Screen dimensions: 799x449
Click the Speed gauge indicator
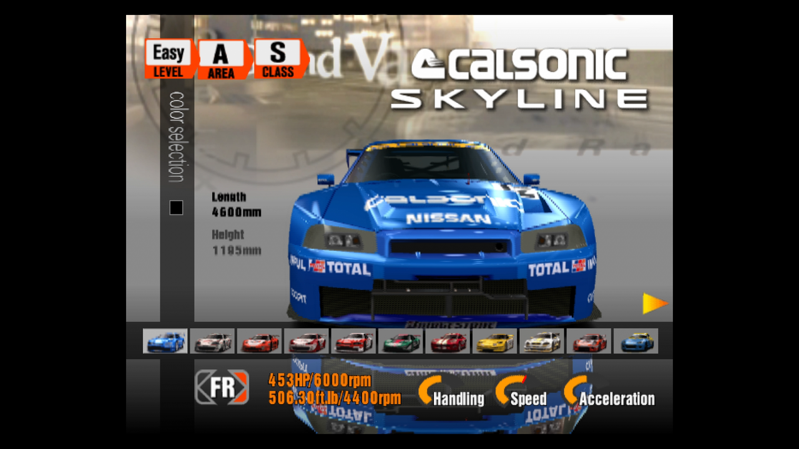tap(522, 392)
